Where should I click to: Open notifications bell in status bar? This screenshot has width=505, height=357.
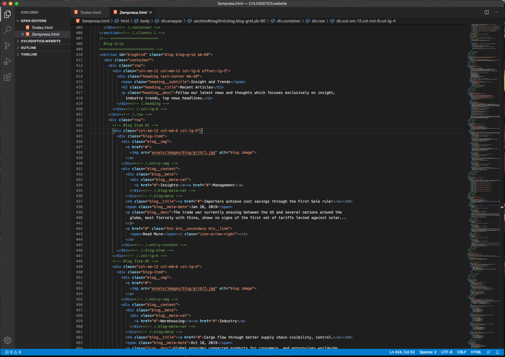(x=497, y=352)
